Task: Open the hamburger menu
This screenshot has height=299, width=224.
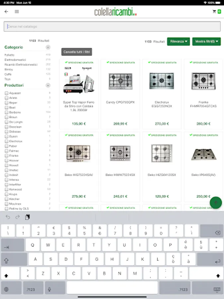Action: [x=17, y=12]
